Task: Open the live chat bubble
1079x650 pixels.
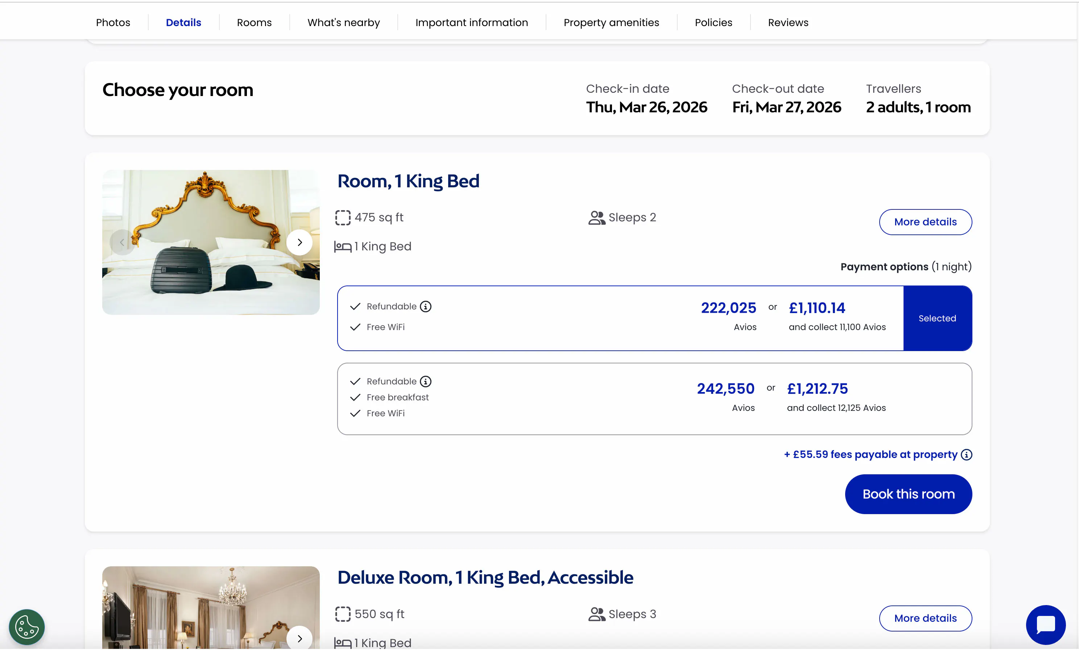Action: pos(1045,624)
